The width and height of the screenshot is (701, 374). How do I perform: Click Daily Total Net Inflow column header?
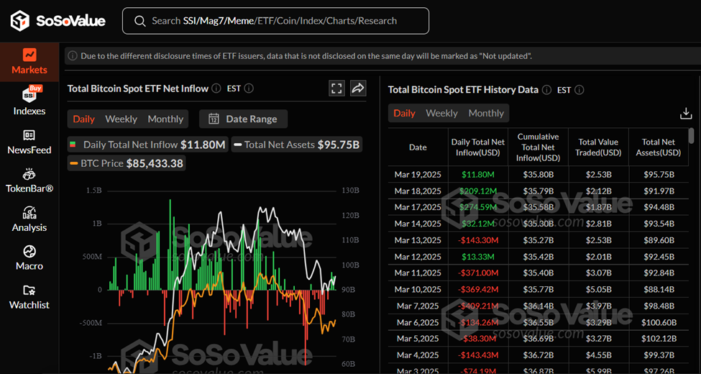[x=478, y=147]
